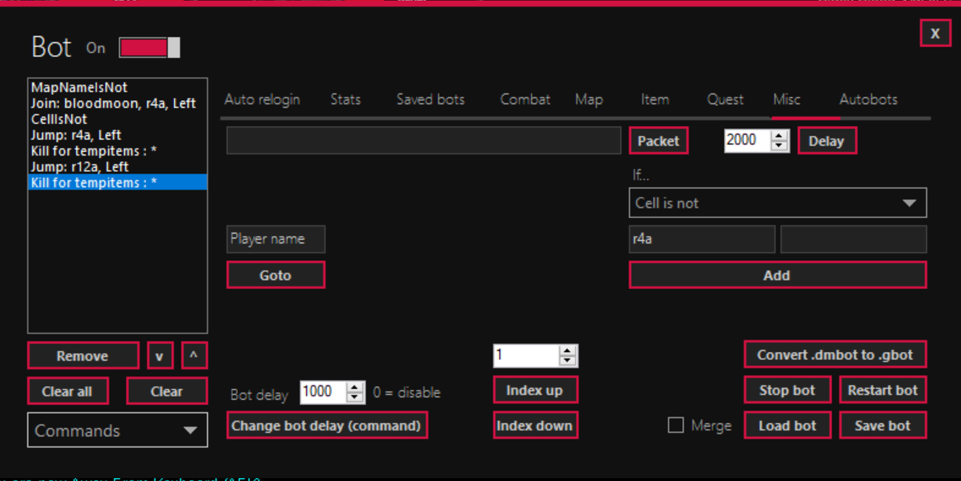Viewport: 961px width, 481px height.
Task: Open the Stats tab
Action: click(x=345, y=100)
